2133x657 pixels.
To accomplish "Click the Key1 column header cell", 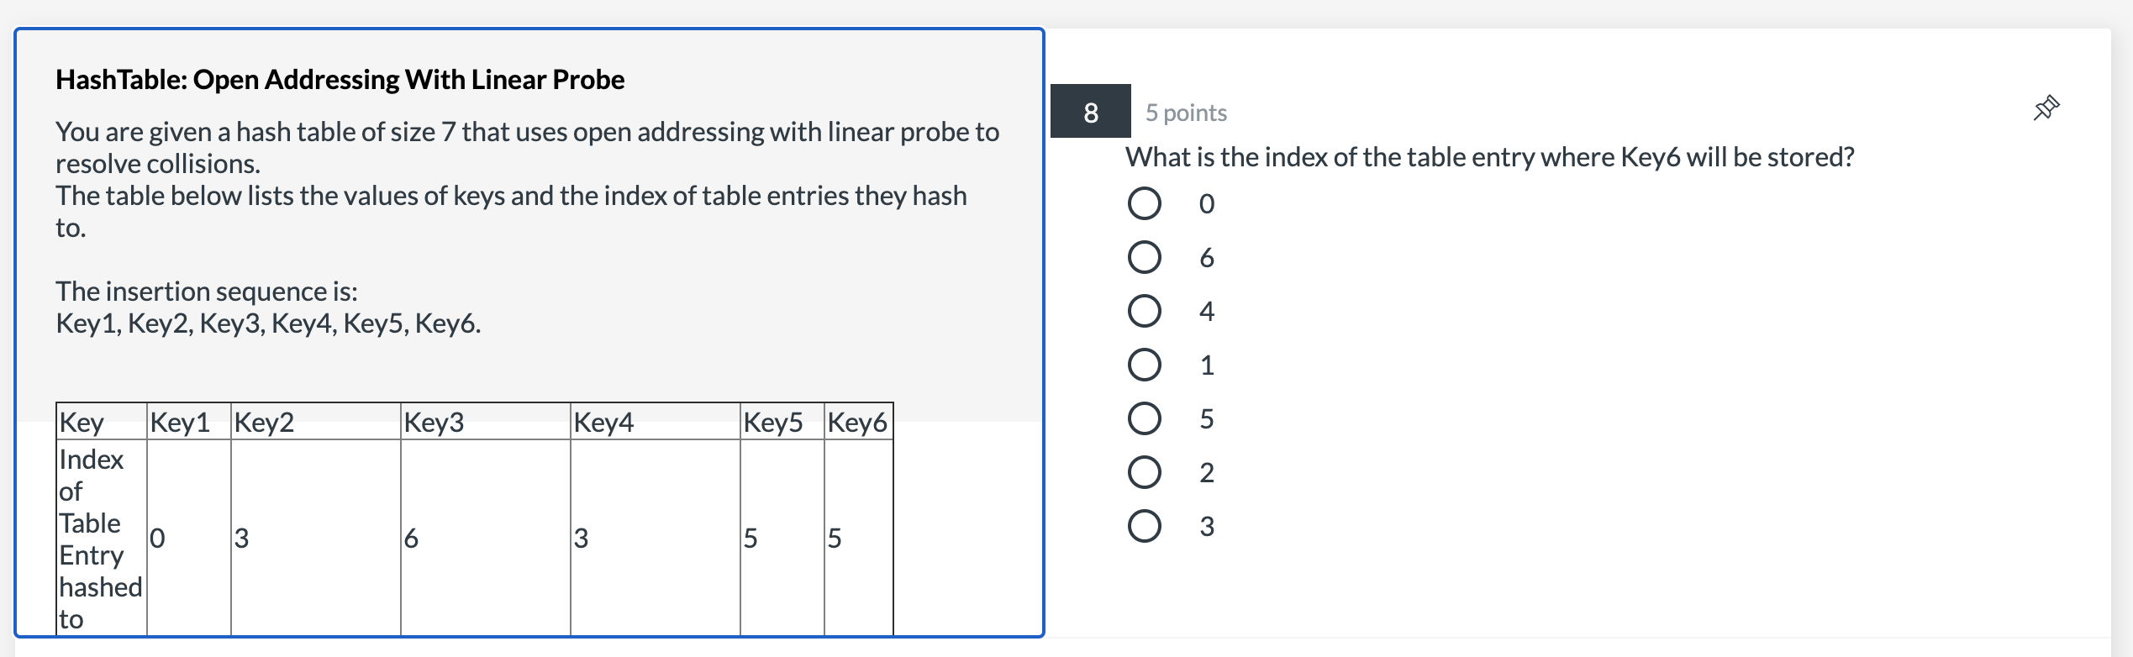I will (x=189, y=422).
